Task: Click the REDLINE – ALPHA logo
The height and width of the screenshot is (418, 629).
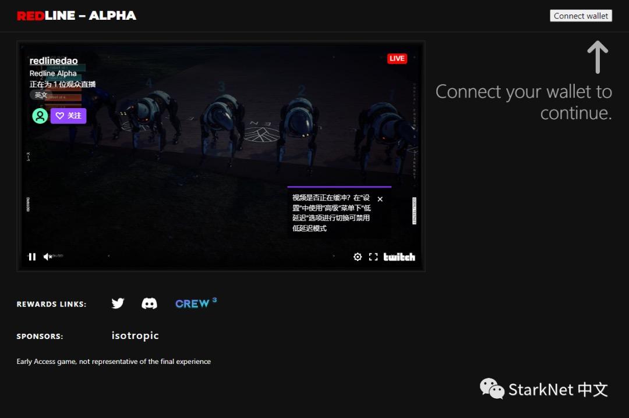Action: (x=76, y=16)
